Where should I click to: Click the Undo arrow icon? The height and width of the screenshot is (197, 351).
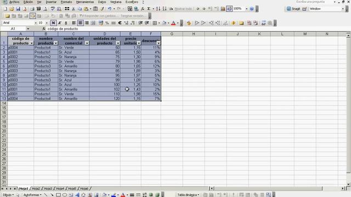click(x=110, y=9)
